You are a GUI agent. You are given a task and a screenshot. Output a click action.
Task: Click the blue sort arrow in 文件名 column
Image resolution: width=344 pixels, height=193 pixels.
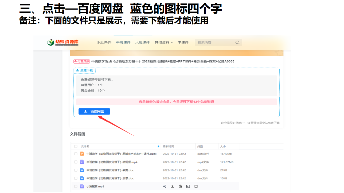tap(158, 146)
